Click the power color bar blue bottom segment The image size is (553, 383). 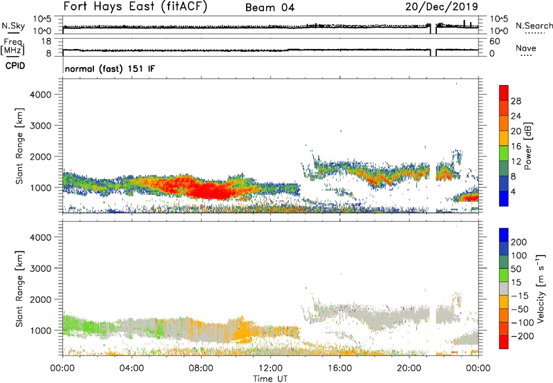504,198
